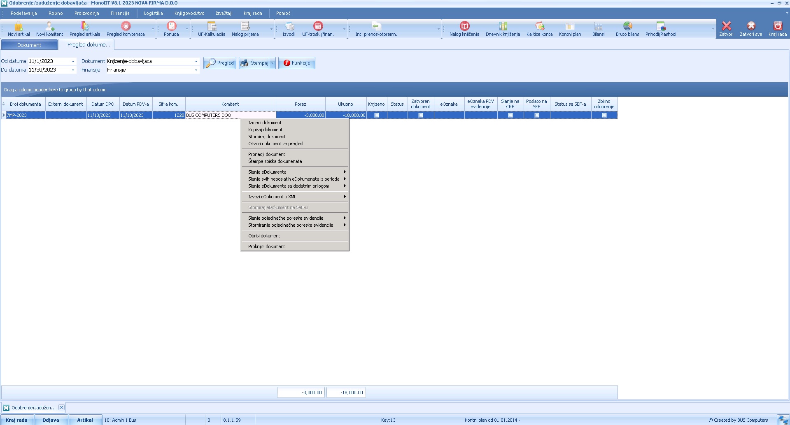Switch to the Dokument tab
This screenshot has width=790, height=425.
coord(29,45)
